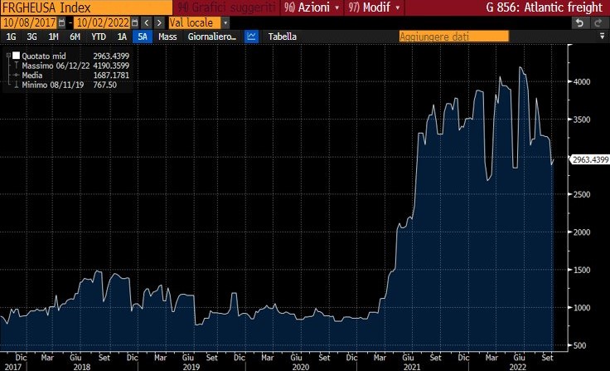Click the G 856: Atlantic freight title
This screenshot has height=371, width=610.
point(544,7)
